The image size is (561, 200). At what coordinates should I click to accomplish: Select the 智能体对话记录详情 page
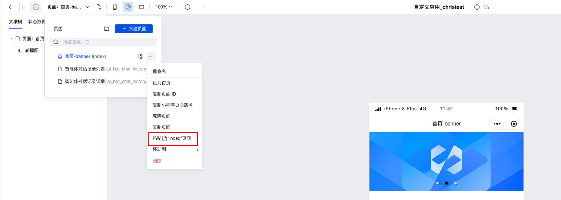click(x=103, y=82)
